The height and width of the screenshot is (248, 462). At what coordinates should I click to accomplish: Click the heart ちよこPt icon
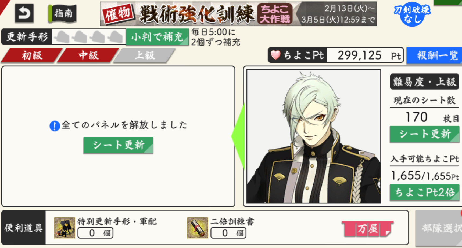275,55
